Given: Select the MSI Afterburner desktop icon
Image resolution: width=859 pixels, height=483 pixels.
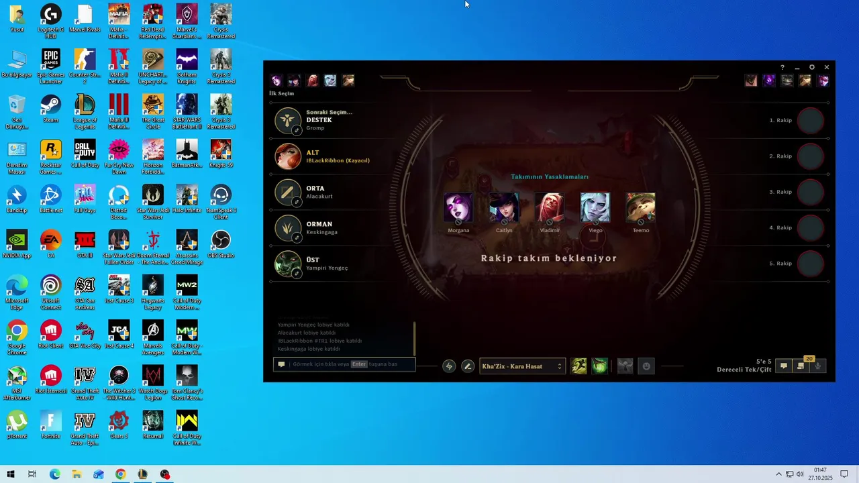Looking at the screenshot, I should tap(17, 382).
